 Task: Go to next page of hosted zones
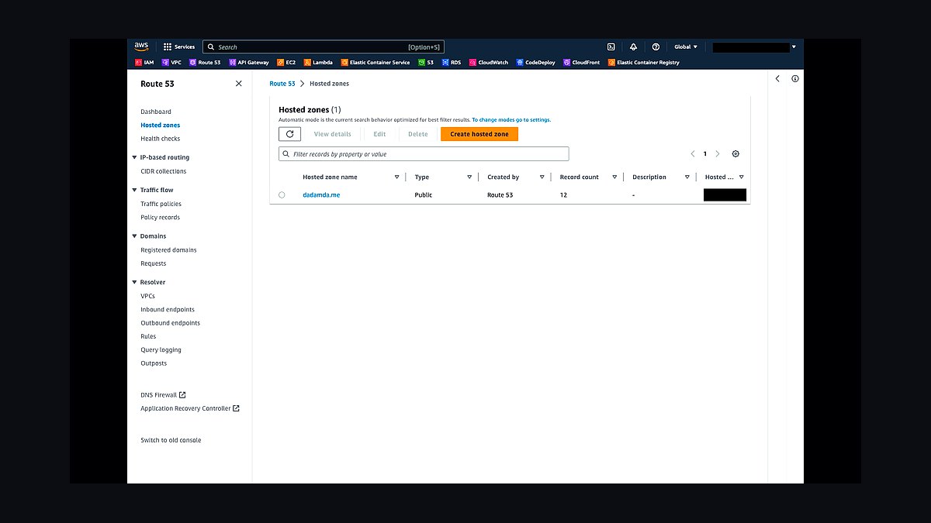(718, 154)
